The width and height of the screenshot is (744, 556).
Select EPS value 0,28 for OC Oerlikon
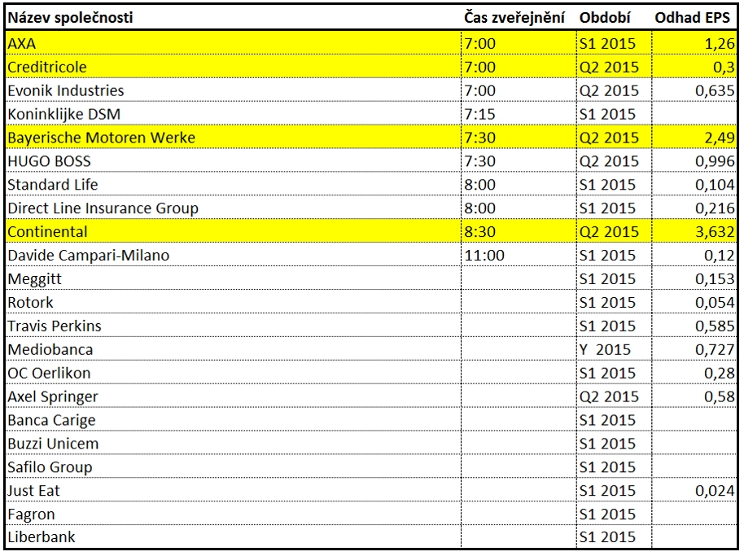coord(720,373)
